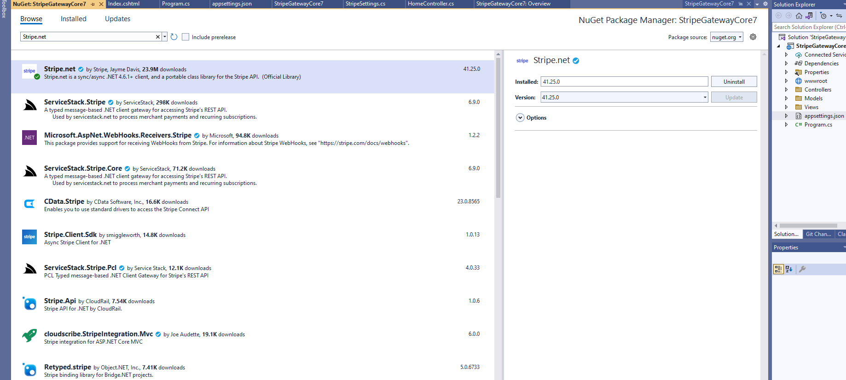This screenshot has height=380, width=846.
Task: Click the ServiceStack.Stripe package logo
Action: click(x=30, y=105)
